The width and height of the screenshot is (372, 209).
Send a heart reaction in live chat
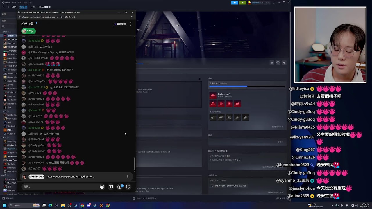pyautogui.click(x=128, y=187)
